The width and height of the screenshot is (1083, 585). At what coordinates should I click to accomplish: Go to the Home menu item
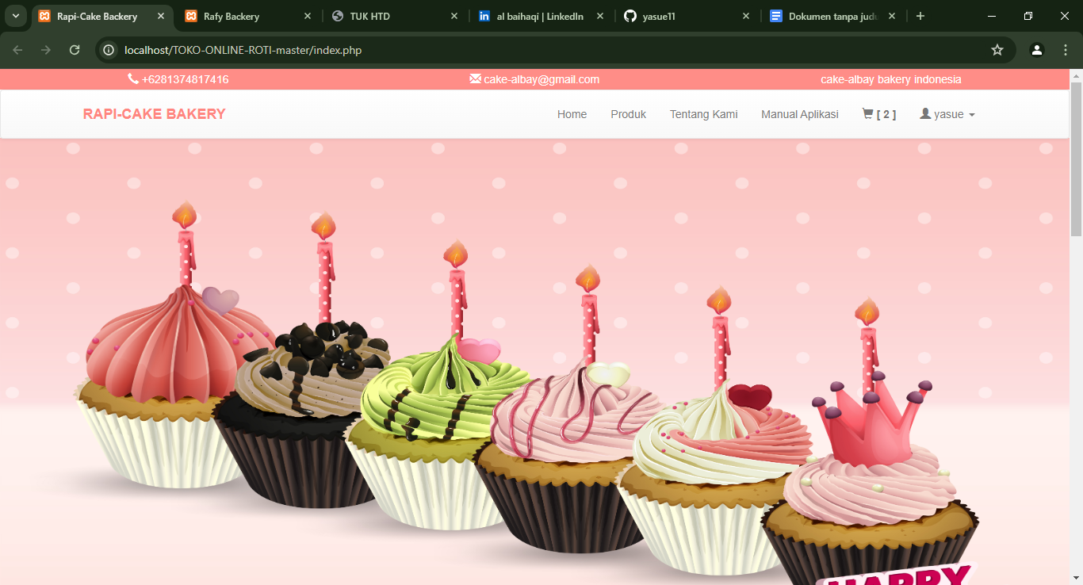pos(572,114)
